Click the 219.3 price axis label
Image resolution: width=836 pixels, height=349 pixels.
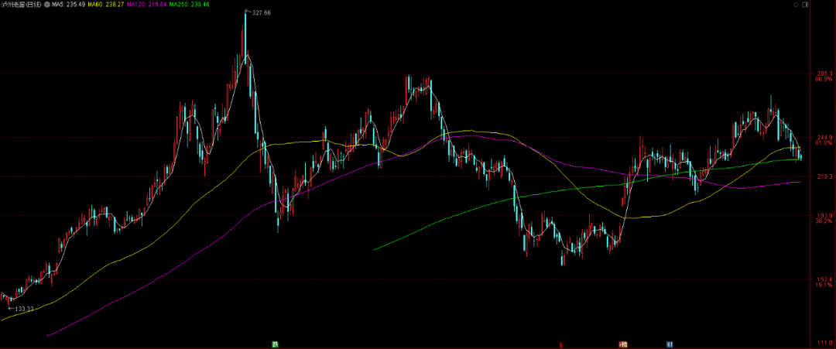pos(824,176)
